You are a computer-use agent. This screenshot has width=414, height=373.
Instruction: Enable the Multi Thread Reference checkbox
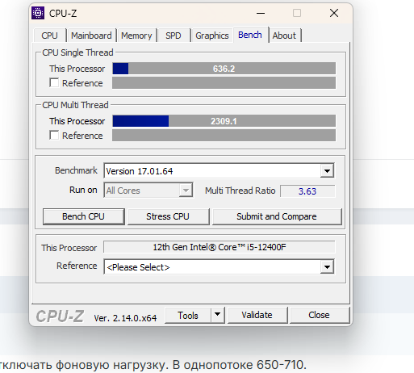[x=54, y=135]
